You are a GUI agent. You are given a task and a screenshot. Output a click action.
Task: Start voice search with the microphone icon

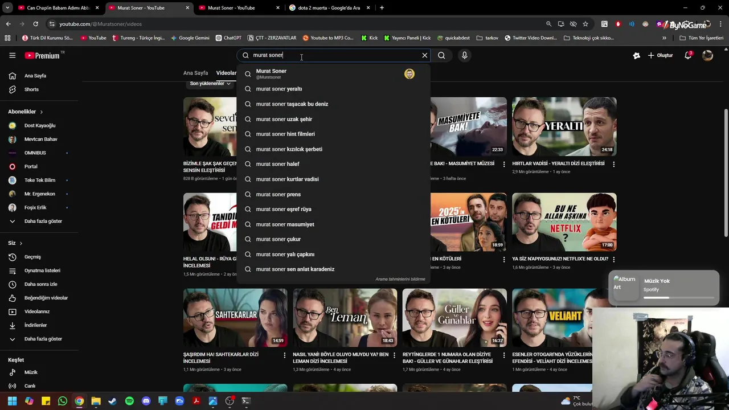465,55
